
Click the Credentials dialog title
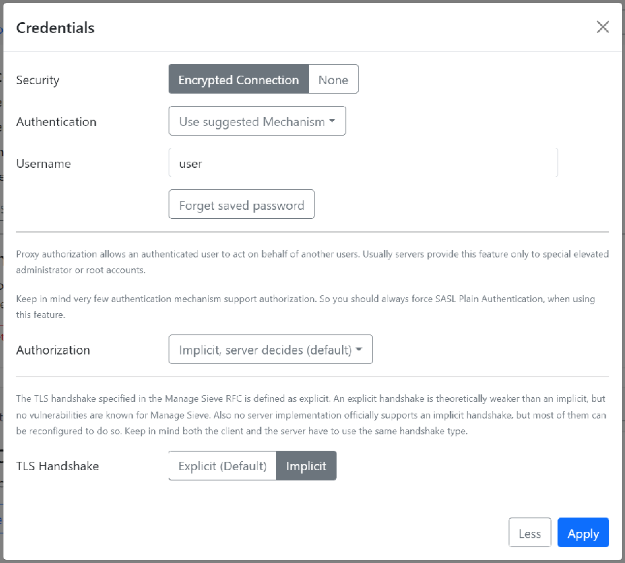pyautogui.click(x=55, y=28)
